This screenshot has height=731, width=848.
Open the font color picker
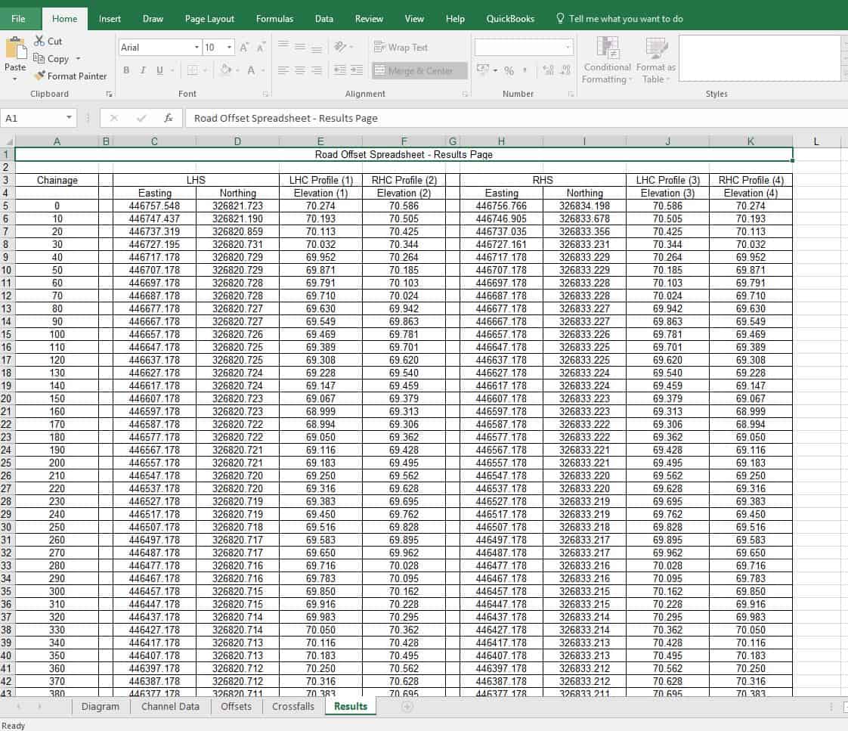(x=251, y=70)
